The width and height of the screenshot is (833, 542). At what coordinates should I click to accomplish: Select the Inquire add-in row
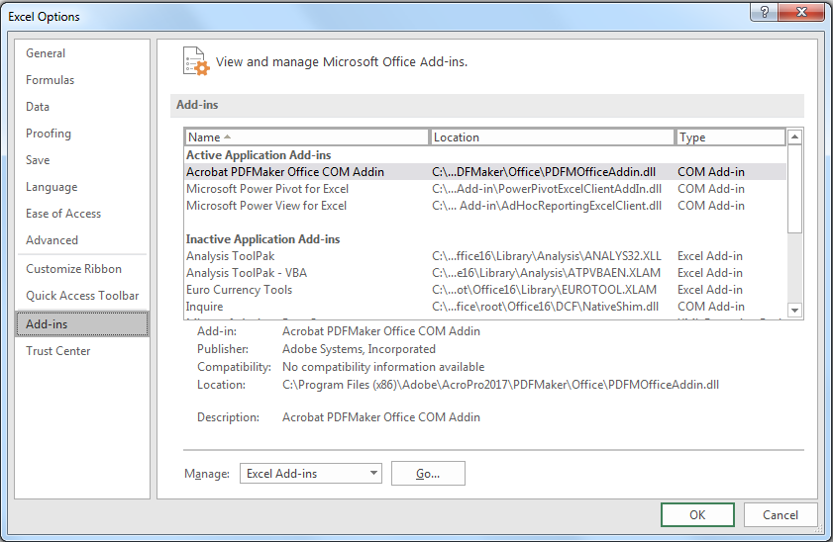coord(485,307)
